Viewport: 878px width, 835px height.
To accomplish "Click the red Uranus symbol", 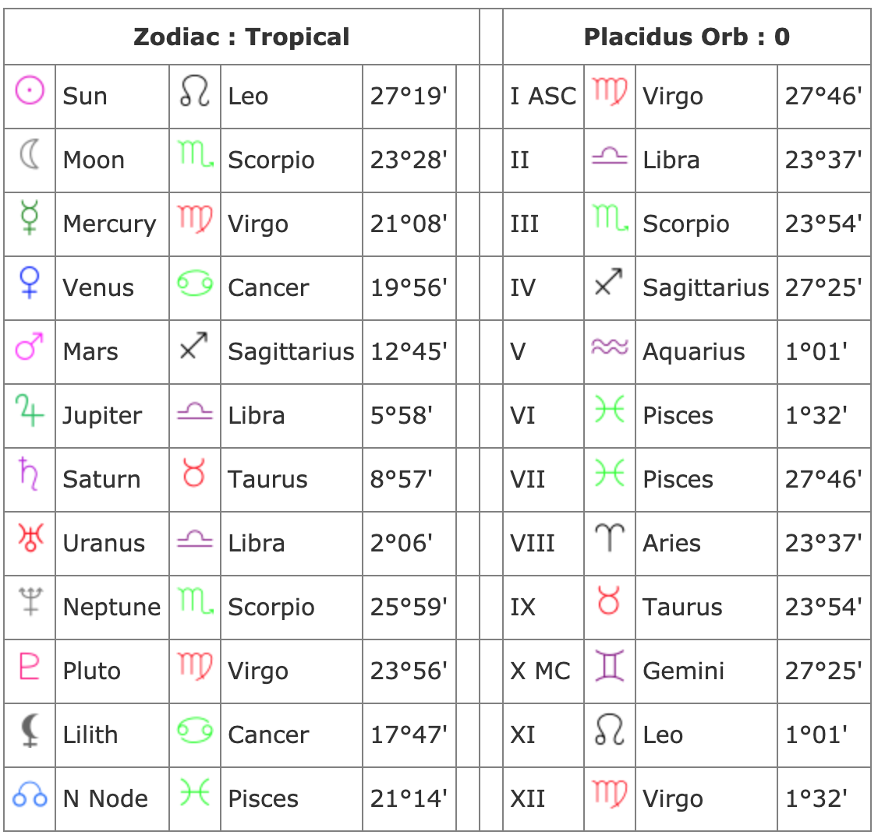I will pos(30,537).
